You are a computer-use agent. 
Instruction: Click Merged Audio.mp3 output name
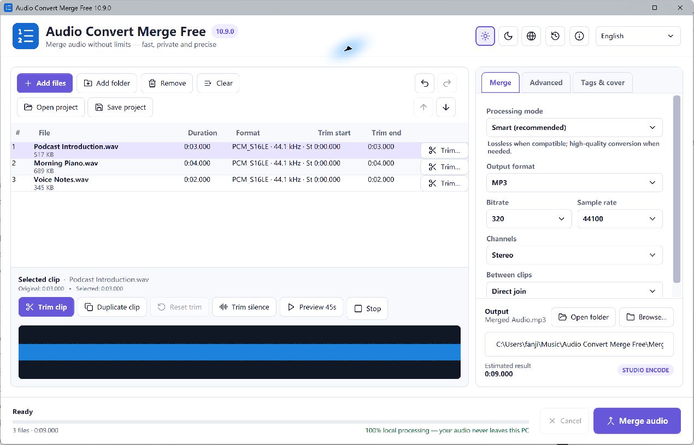515,320
